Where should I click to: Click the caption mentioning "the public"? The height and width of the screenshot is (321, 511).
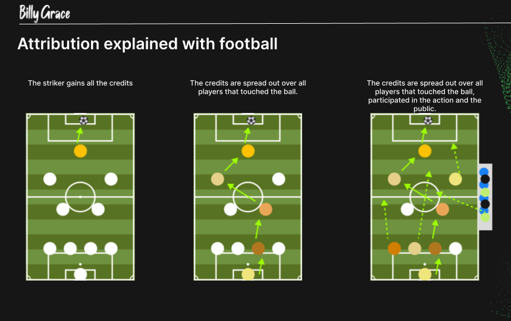(425, 96)
